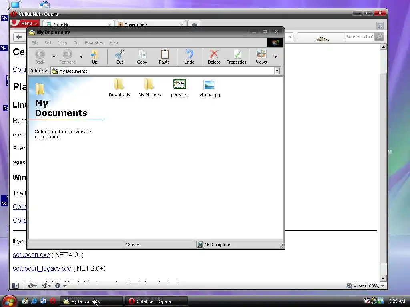Image resolution: width=410 pixels, height=307 pixels.
Task: Open the Help menu
Action: (x=113, y=43)
